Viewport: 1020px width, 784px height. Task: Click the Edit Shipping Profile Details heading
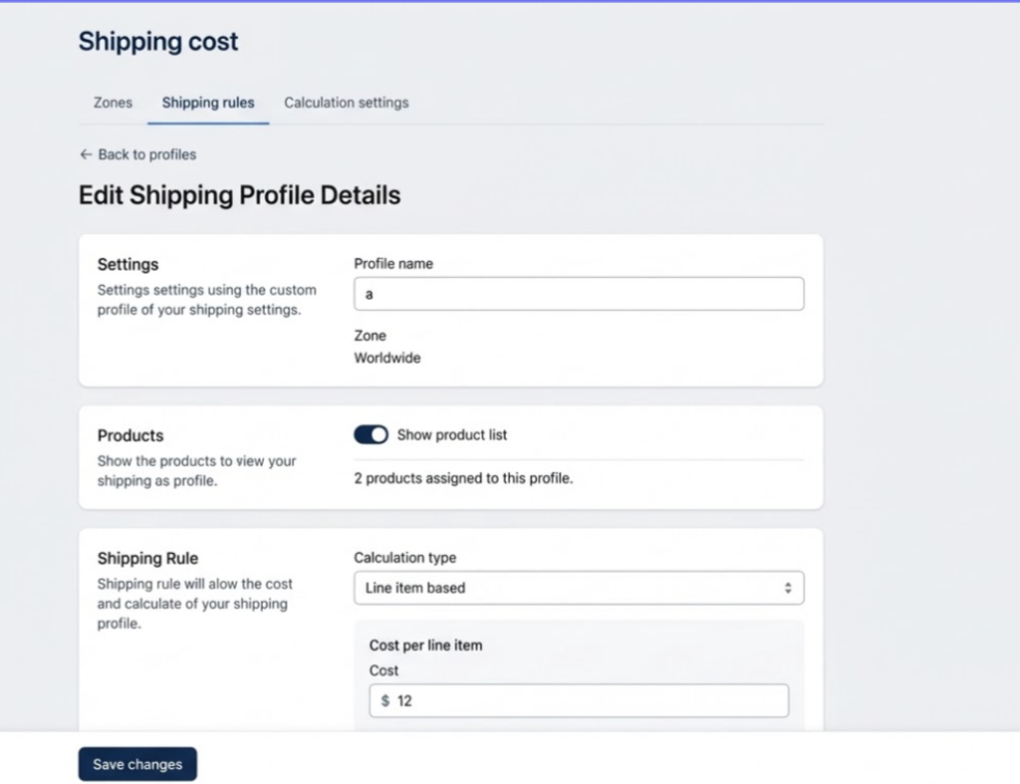(239, 194)
